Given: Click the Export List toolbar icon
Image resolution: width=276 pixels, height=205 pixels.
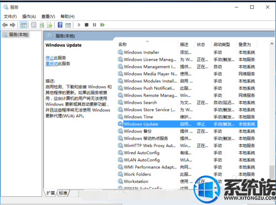Looking at the screenshot, I should click(50, 25).
